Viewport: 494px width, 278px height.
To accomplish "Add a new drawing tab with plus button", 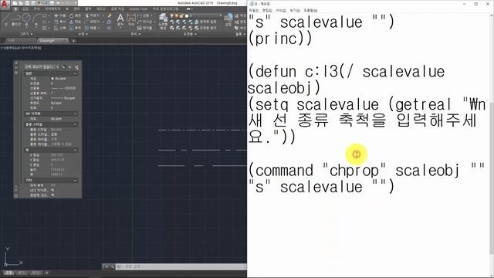I will 73,41.
